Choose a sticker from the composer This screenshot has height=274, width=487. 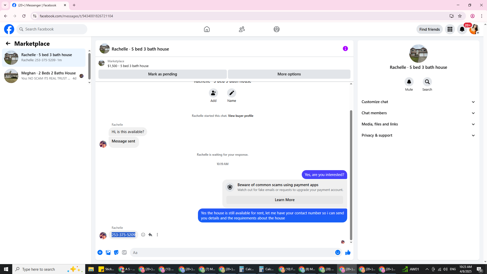pyautogui.click(x=116, y=252)
